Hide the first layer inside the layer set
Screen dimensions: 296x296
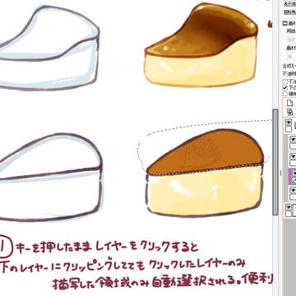pyautogui.click(x=294, y=140)
